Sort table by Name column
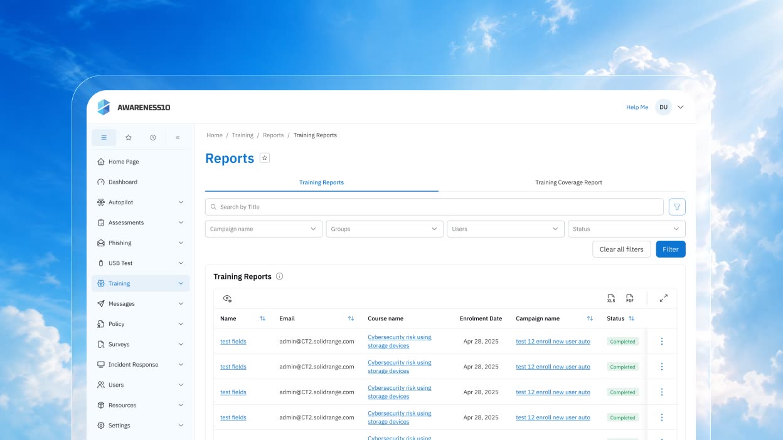Viewport: 783px width, 440px height. pos(262,318)
